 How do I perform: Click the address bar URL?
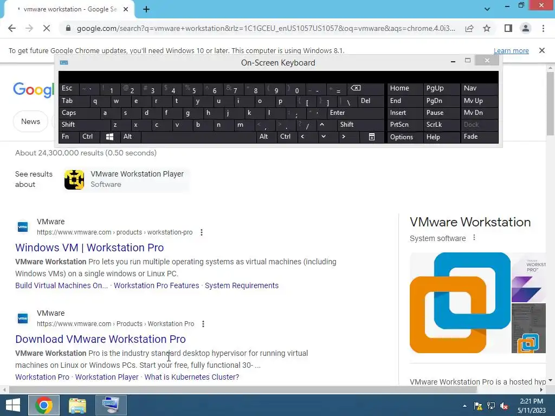click(266, 28)
